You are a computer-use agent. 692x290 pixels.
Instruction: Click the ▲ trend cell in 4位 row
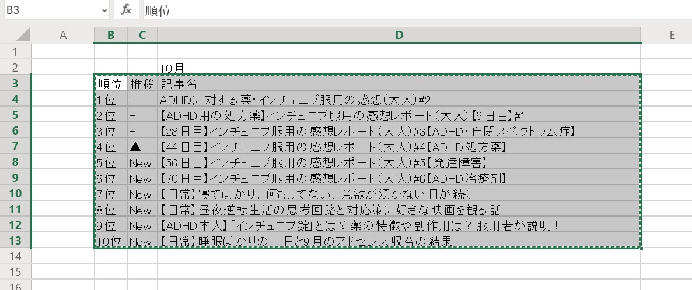coord(142,146)
